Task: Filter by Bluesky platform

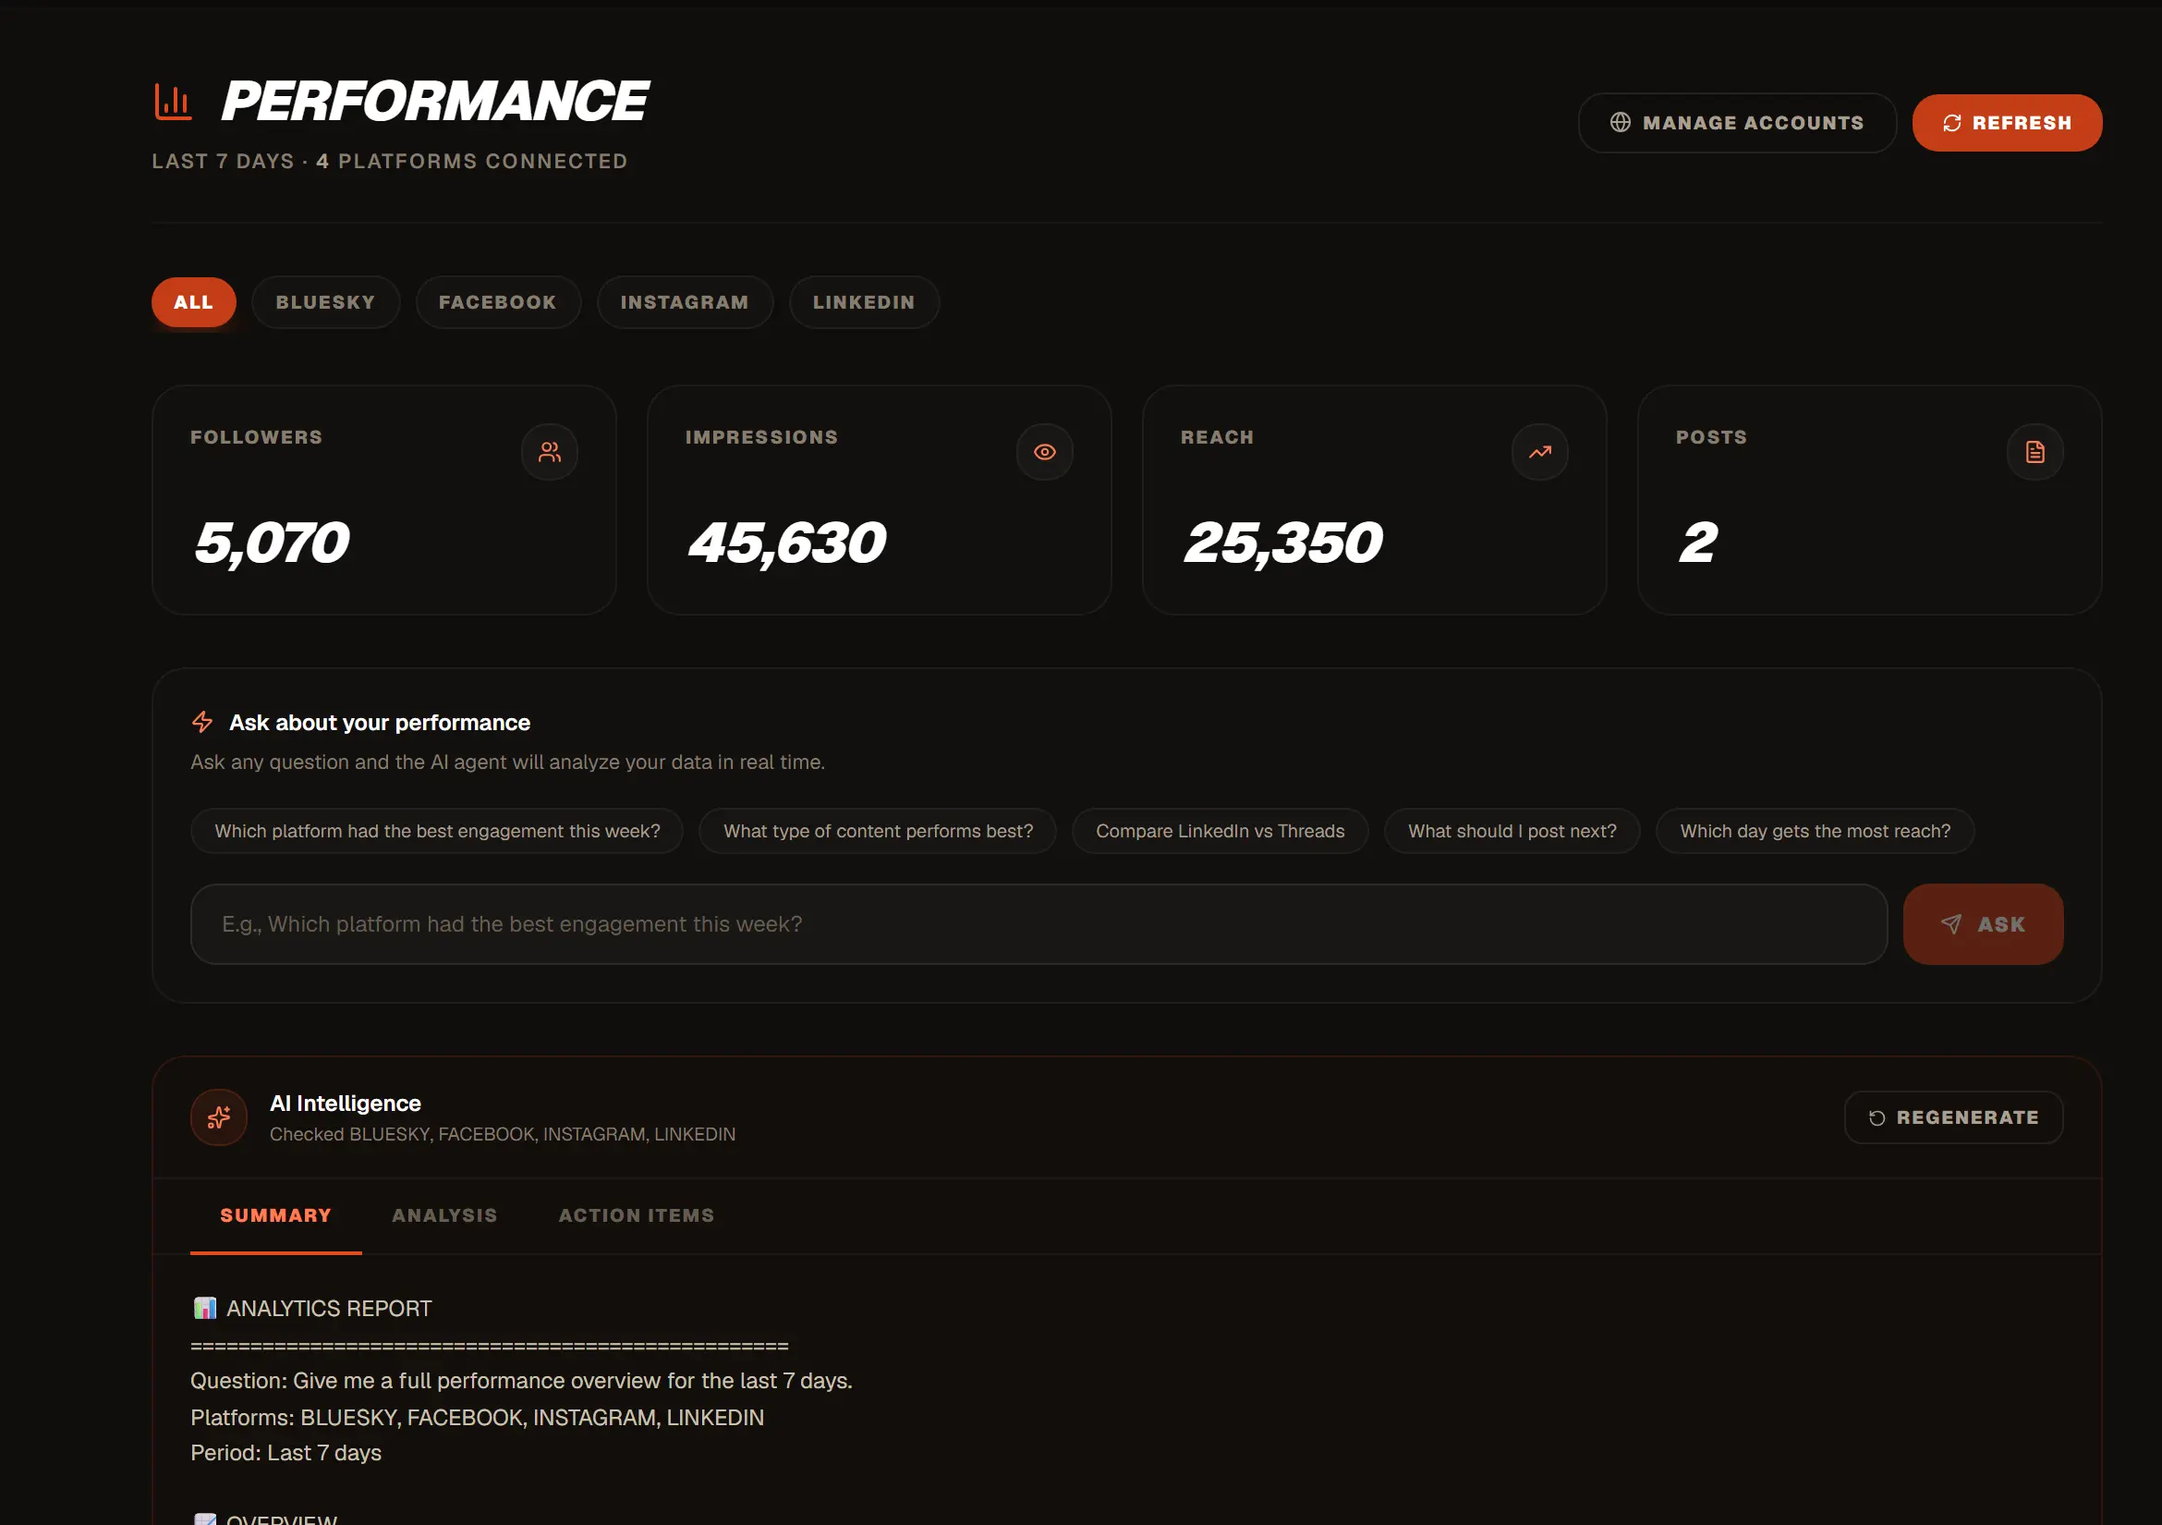Action: tap(326, 302)
